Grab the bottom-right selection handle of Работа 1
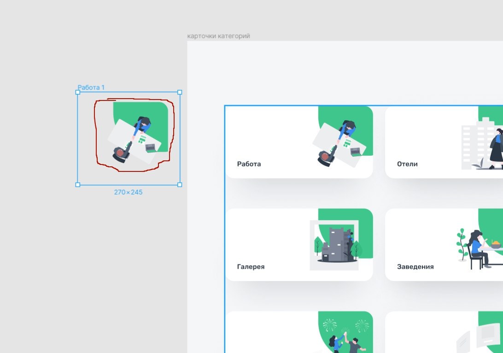This screenshot has height=353, width=503. click(x=180, y=184)
